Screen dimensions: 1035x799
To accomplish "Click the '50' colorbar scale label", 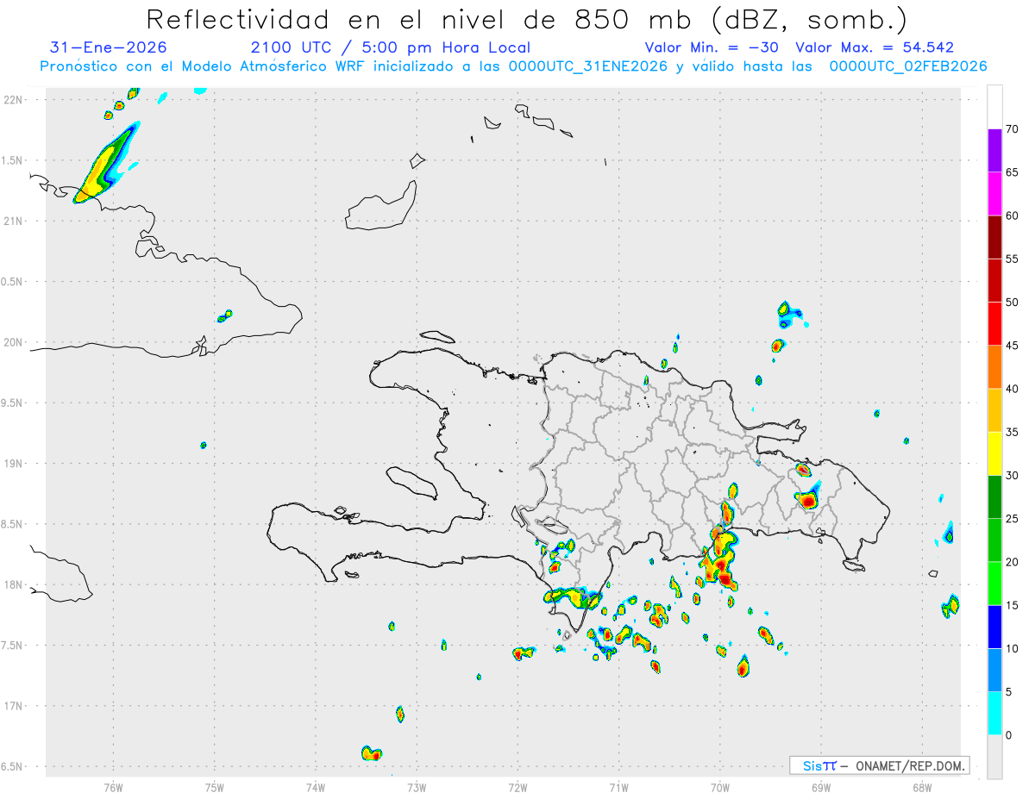I will tap(1013, 303).
